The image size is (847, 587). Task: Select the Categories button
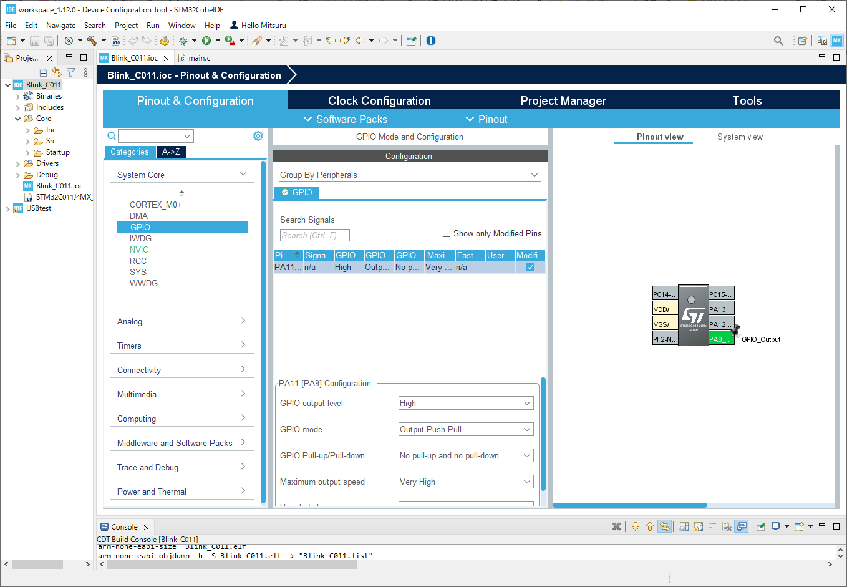coord(130,152)
